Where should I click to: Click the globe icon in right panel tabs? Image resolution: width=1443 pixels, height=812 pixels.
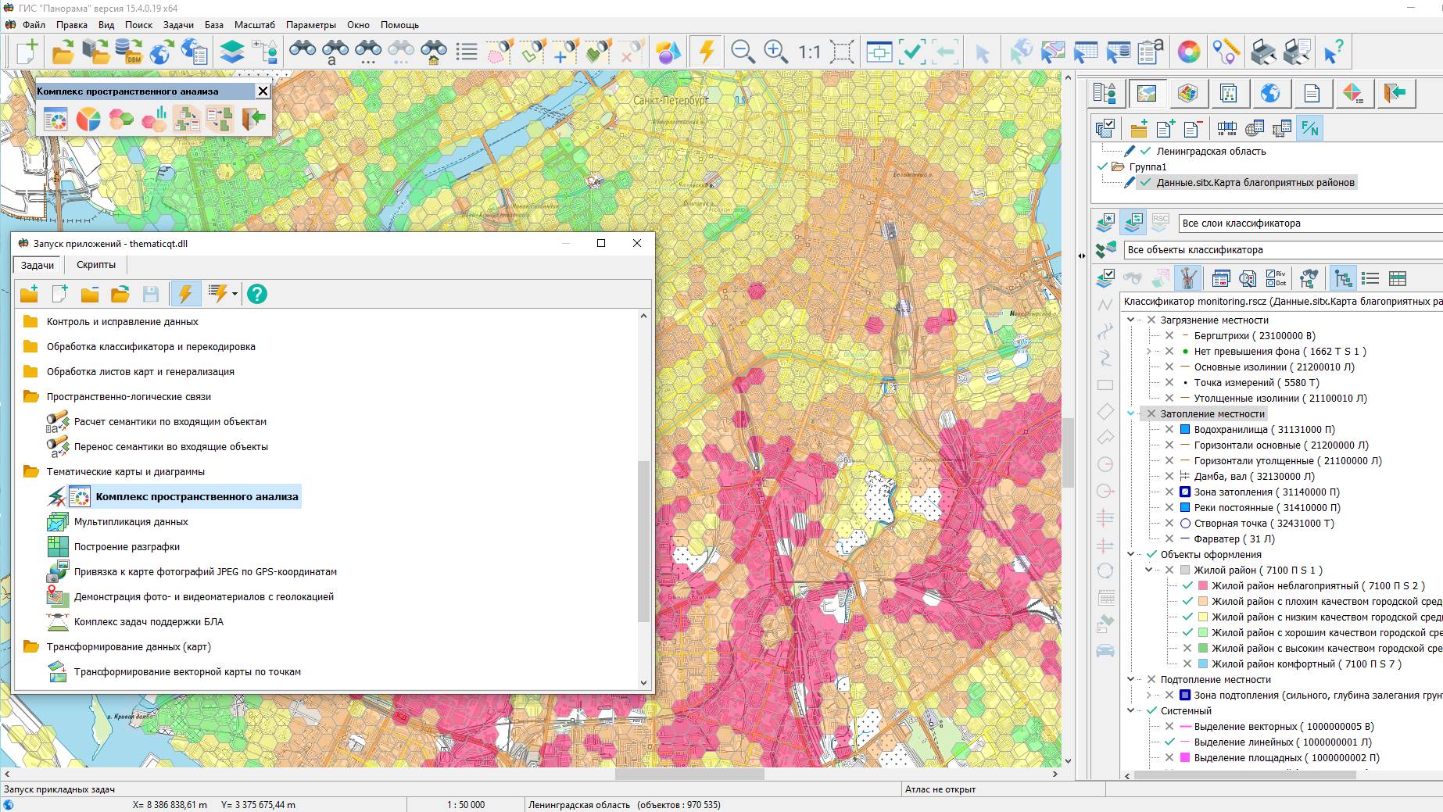pyautogui.click(x=1270, y=94)
